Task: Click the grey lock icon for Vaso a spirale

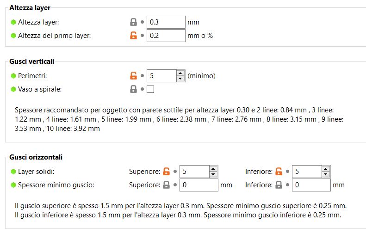Action: coord(133,89)
